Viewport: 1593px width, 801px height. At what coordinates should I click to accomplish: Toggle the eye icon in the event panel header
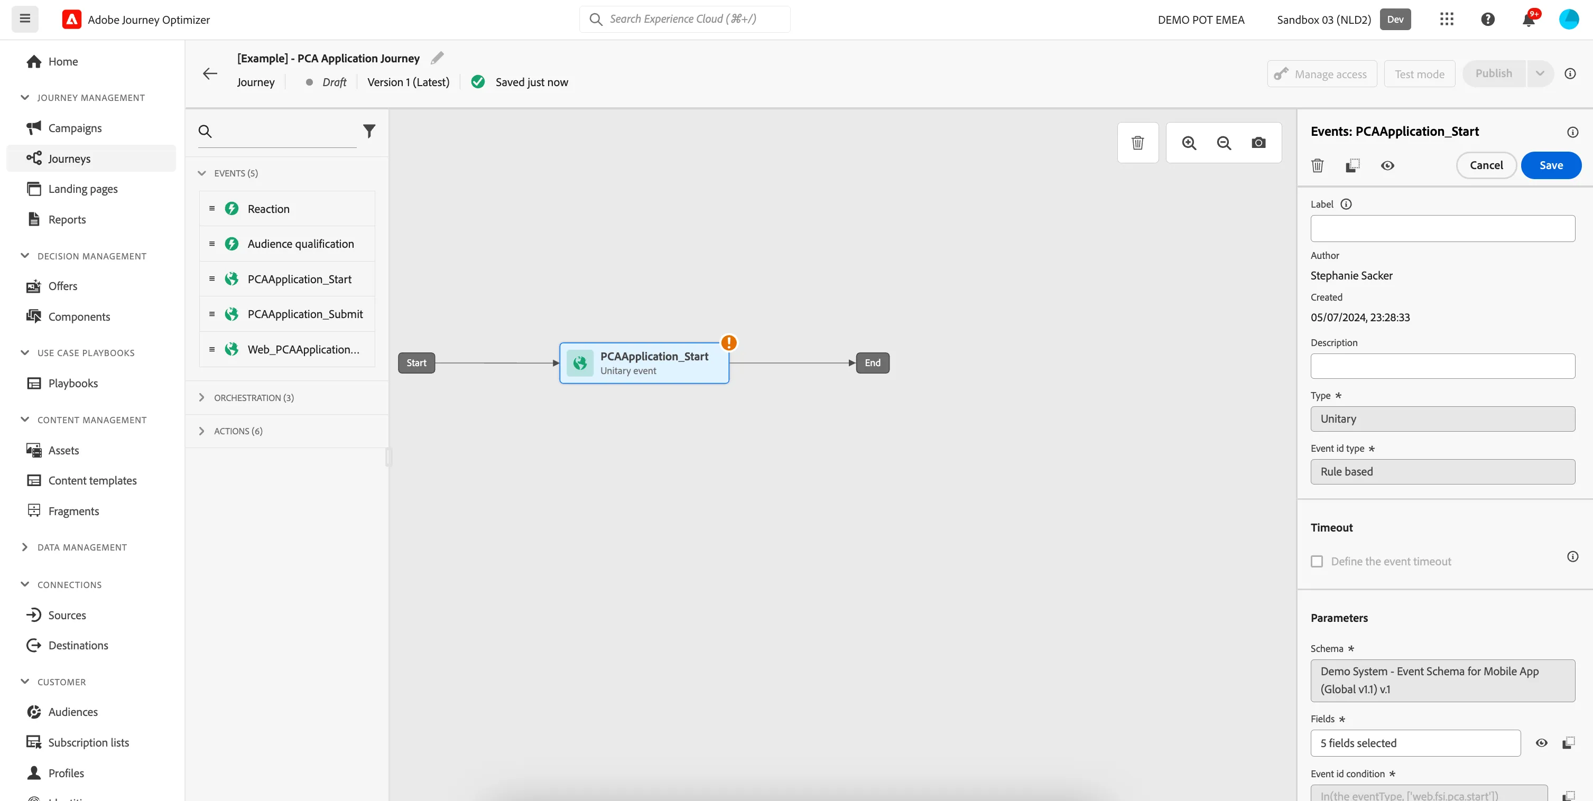click(1387, 165)
